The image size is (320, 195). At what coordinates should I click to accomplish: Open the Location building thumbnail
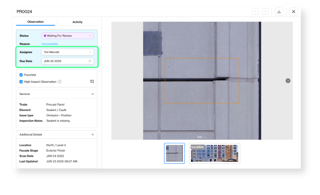pyautogui.click(x=214, y=153)
